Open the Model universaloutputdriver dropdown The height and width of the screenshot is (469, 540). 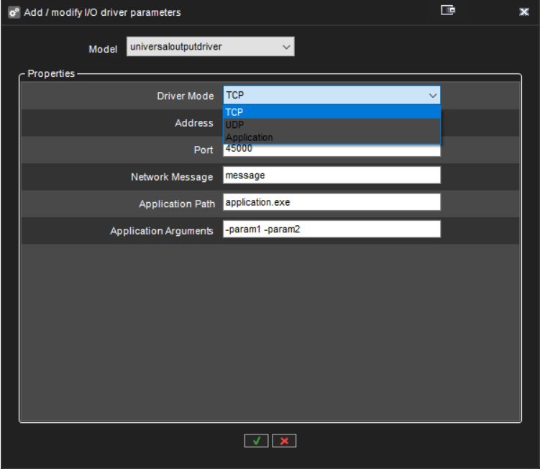(211, 47)
